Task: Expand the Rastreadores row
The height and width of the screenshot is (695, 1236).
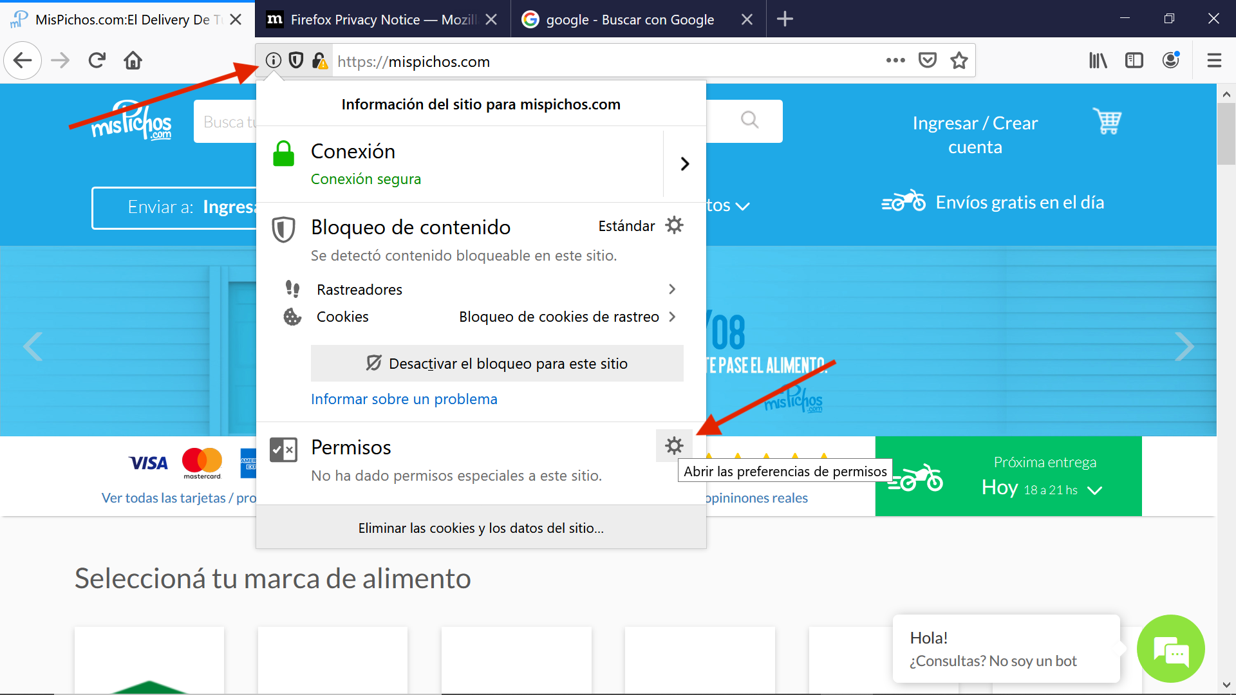Action: click(671, 290)
